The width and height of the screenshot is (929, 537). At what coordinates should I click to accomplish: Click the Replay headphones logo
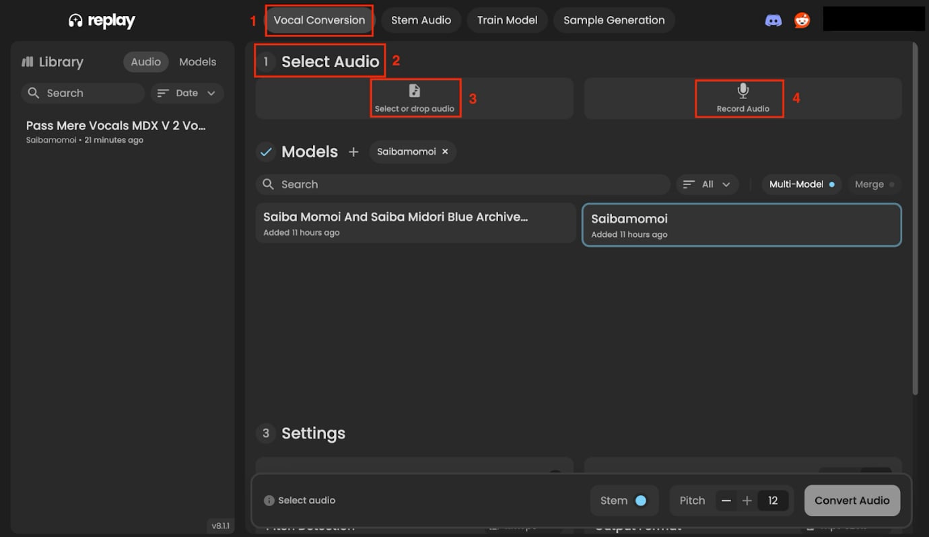pyautogui.click(x=75, y=21)
